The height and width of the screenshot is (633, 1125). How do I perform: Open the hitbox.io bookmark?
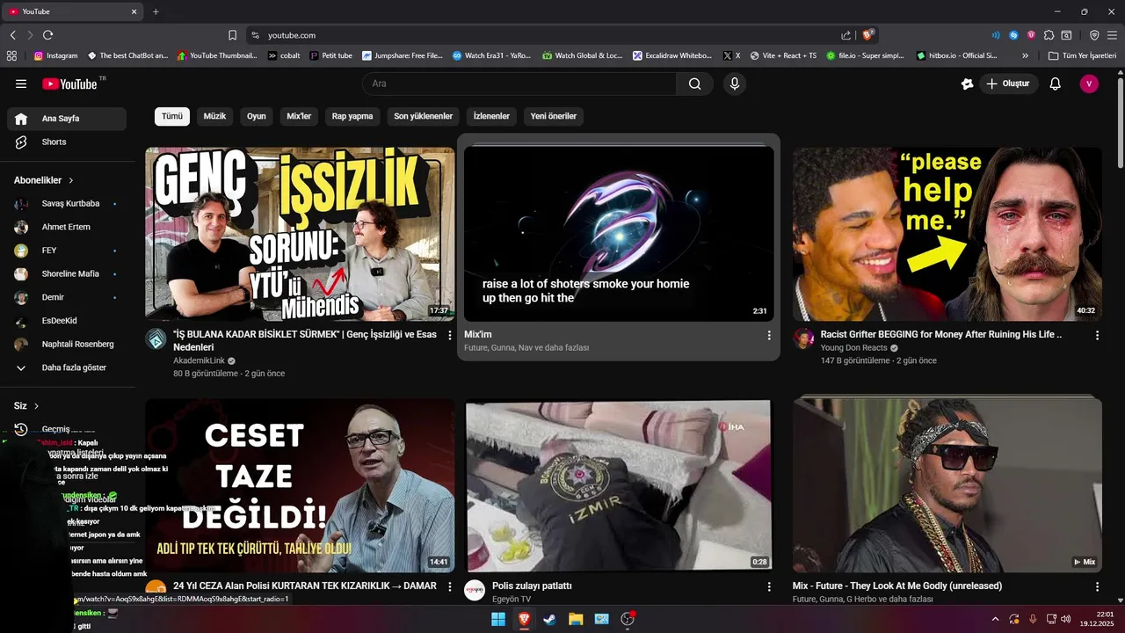(x=957, y=55)
